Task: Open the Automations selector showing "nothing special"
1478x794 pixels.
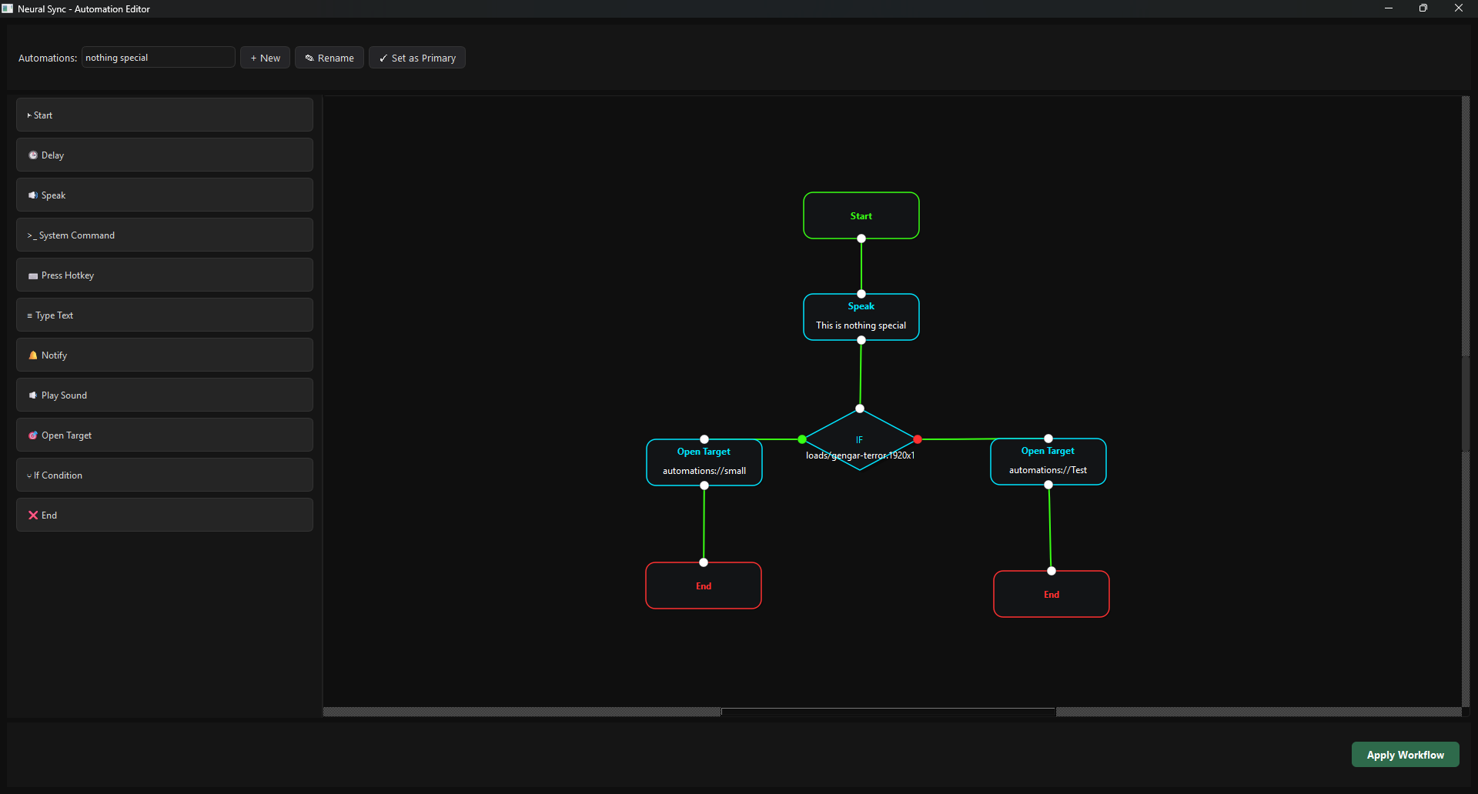Action: pyautogui.click(x=159, y=58)
